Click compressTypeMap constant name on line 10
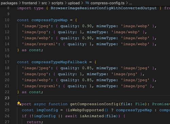170x124 pixels. pos(49,20)
